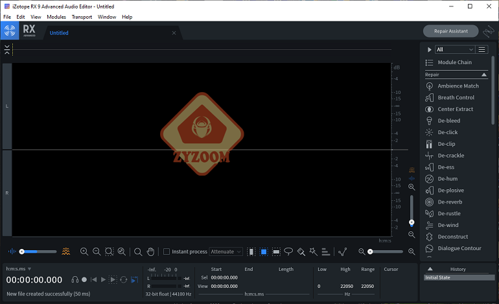Open the h:m:s.ms time format dropdown
This screenshot has height=304, width=499.
(18, 269)
